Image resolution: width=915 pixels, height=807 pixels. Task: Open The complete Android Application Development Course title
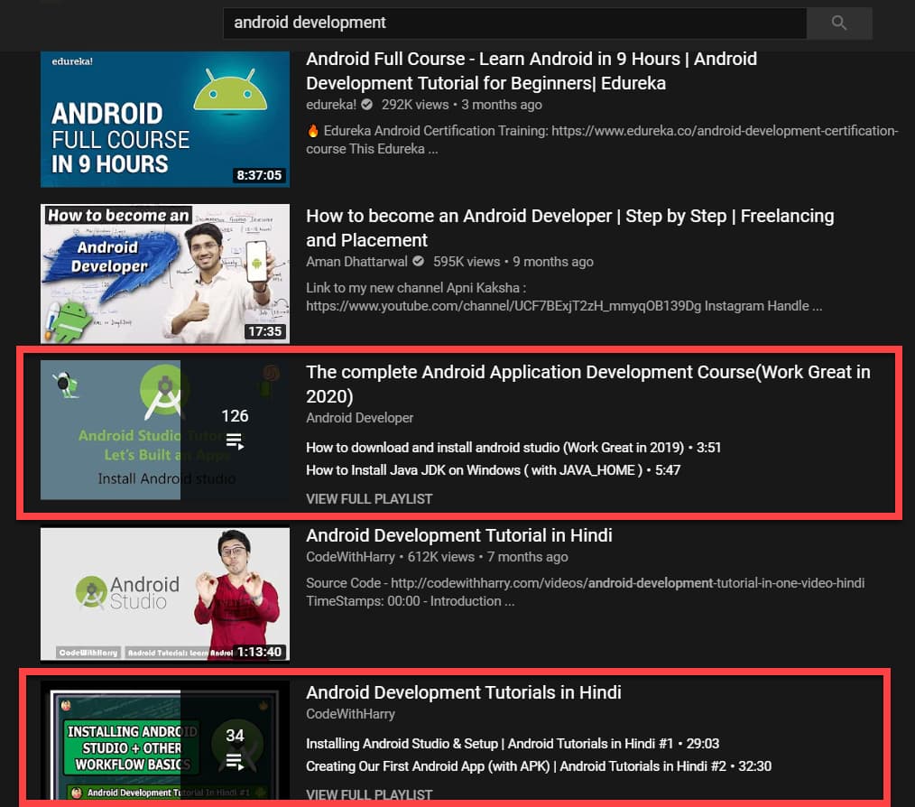pyautogui.click(x=588, y=384)
